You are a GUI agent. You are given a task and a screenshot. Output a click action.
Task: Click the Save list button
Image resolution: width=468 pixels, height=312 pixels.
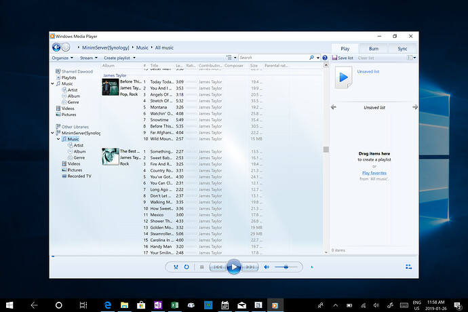343,58
